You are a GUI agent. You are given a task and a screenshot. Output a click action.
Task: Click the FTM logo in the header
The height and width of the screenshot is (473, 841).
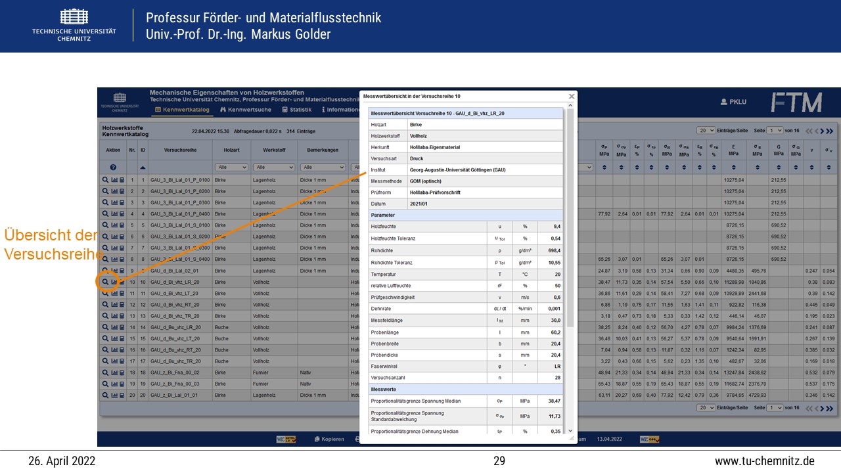796,102
